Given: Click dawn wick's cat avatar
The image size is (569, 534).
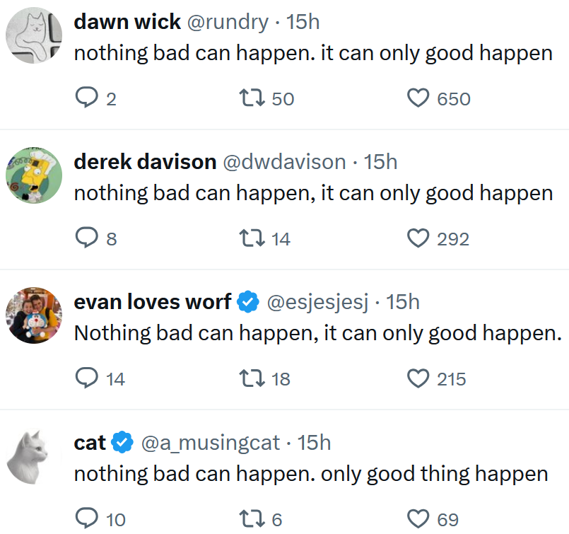Looking at the screenshot, I should (33, 35).
